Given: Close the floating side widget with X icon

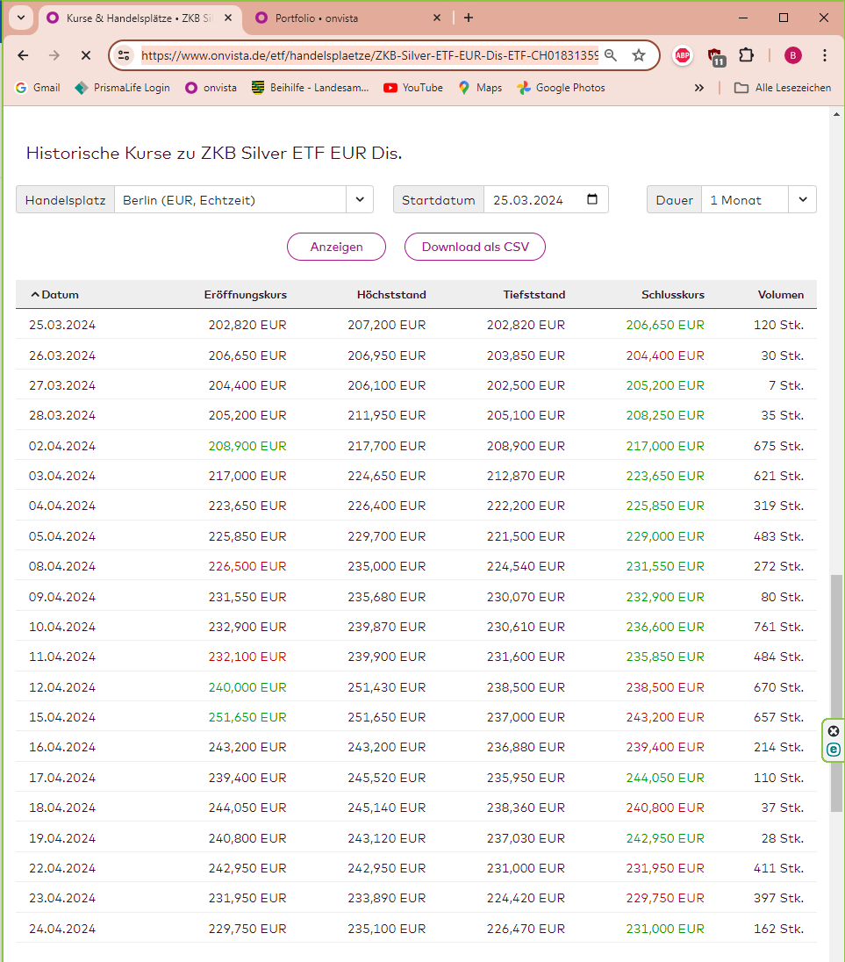Looking at the screenshot, I should [x=834, y=731].
